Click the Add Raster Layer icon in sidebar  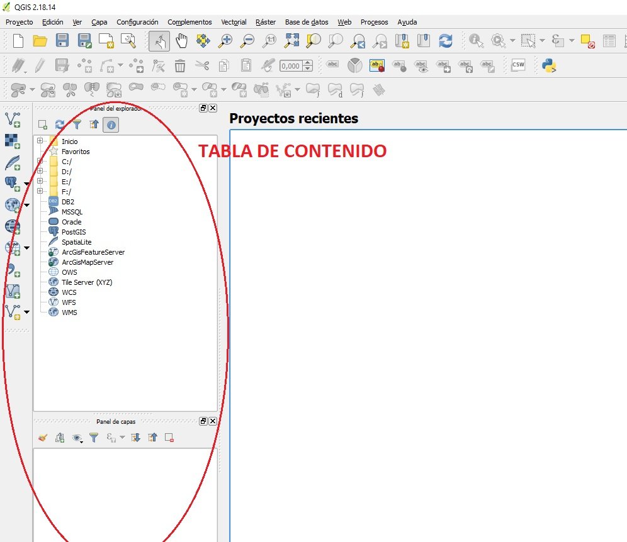pyautogui.click(x=13, y=141)
